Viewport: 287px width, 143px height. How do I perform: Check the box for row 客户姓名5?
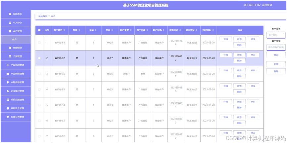[x=39, y=89]
